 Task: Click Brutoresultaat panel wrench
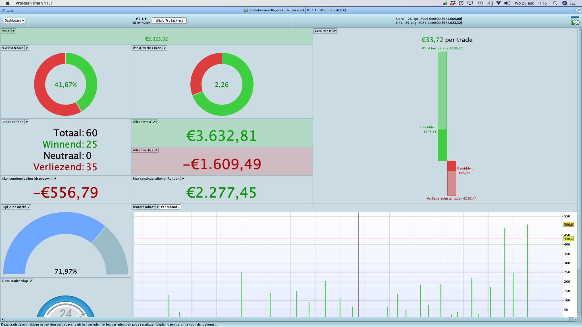(158, 207)
